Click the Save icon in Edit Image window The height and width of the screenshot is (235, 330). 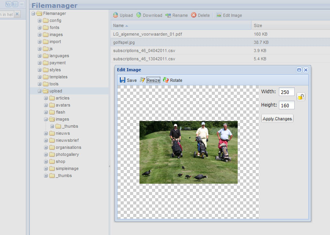[x=123, y=80]
